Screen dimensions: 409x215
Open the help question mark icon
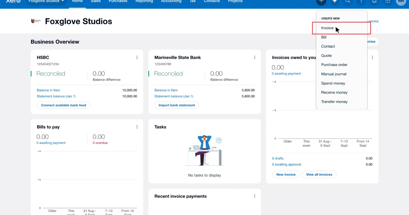click(361, 1)
